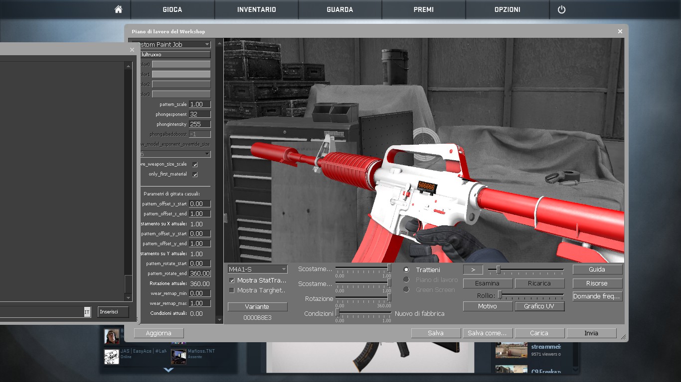Click the IT language indicator
Image resolution: width=681 pixels, height=382 pixels.
pyautogui.click(x=87, y=312)
